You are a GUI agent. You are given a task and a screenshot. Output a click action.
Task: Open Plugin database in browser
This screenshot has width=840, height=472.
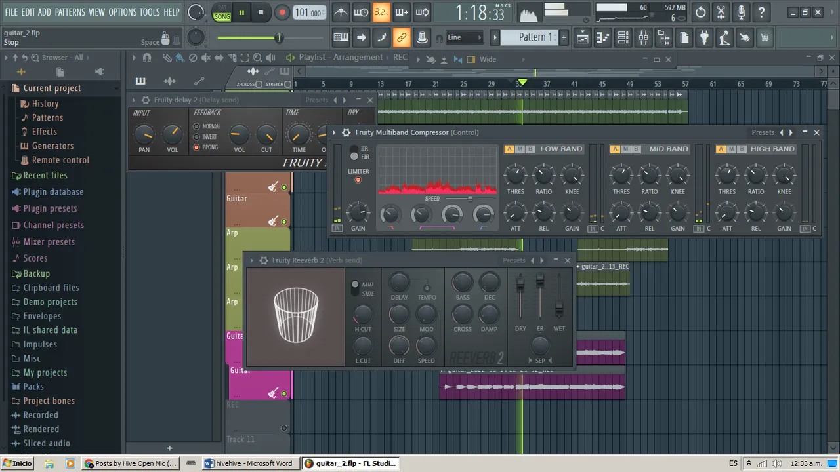click(53, 192)
